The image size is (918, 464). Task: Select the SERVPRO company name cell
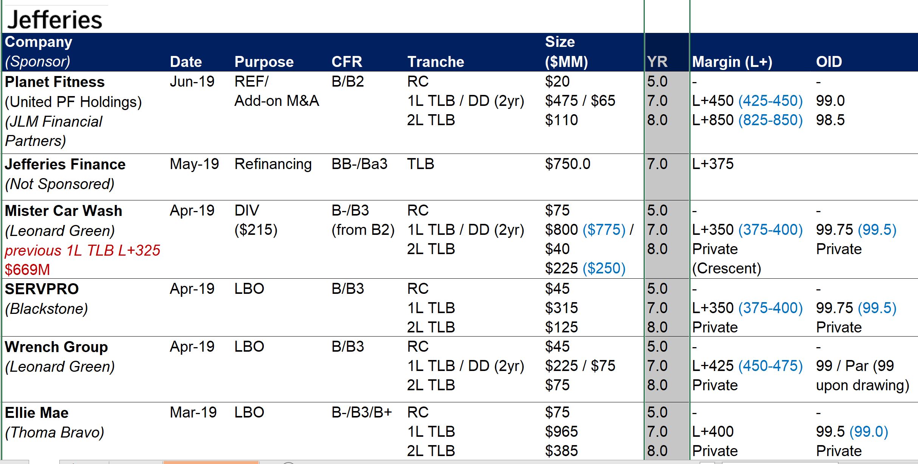click(x=42, y=289)
